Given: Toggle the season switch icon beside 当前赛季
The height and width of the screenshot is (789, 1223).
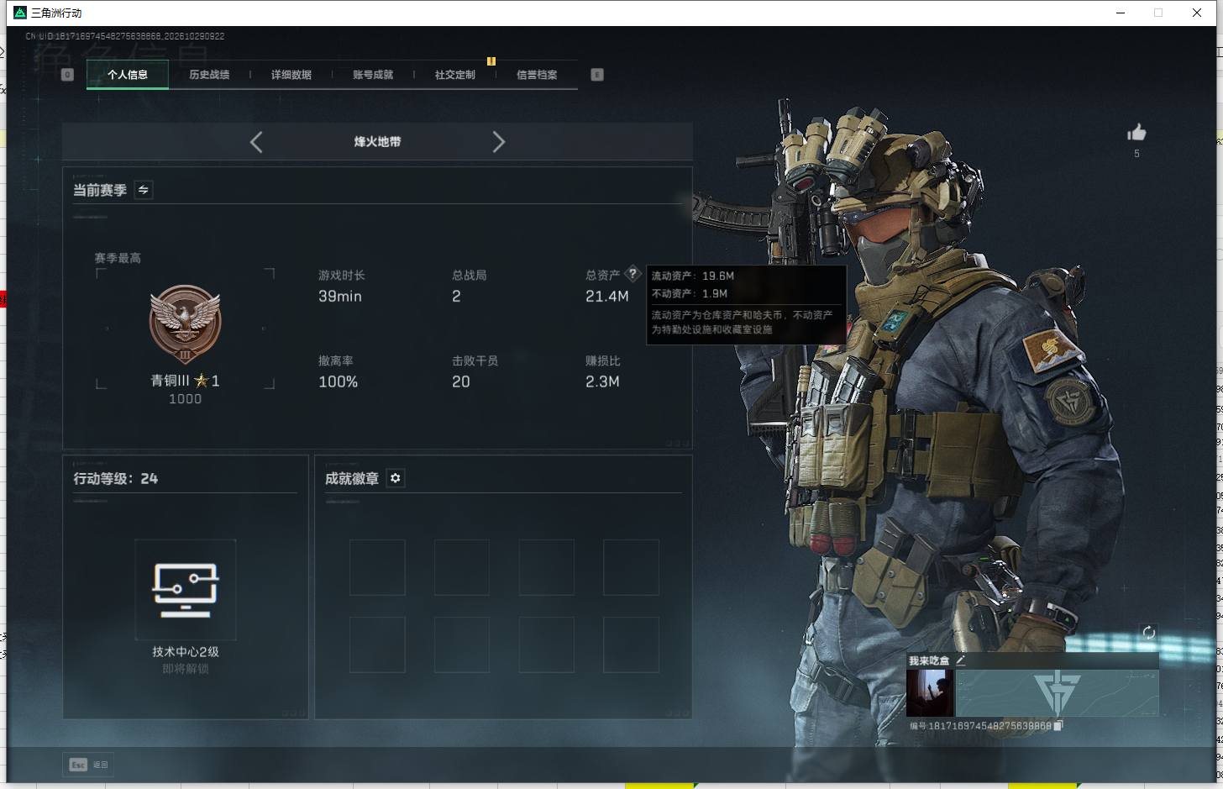Looking at the screenshot, I should click(144, 190).
